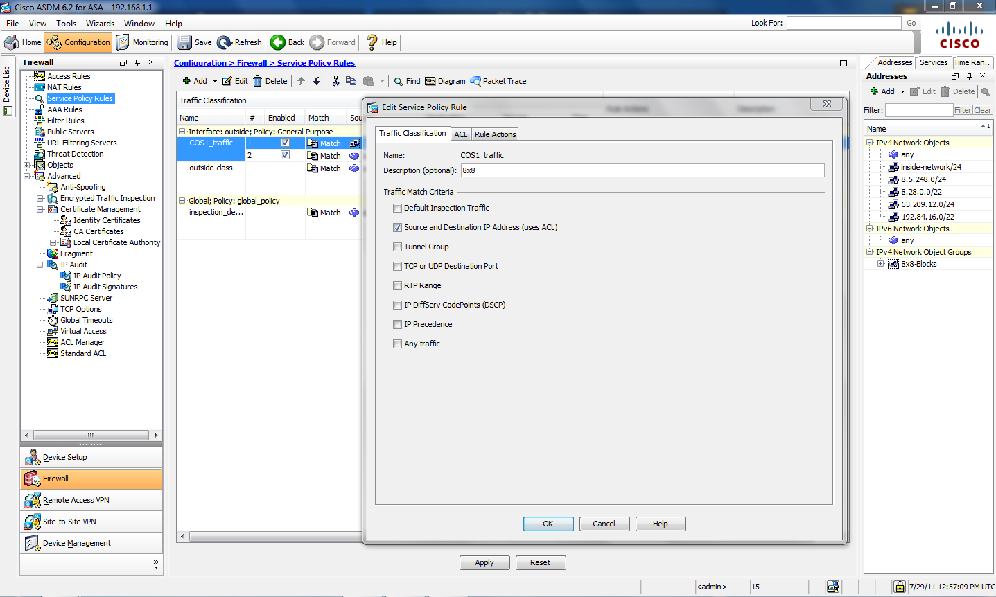Viewport: 996px width, 597px height.
Task: Expand Encrypted Traffic Inspection node
Action: coord(40,198)
